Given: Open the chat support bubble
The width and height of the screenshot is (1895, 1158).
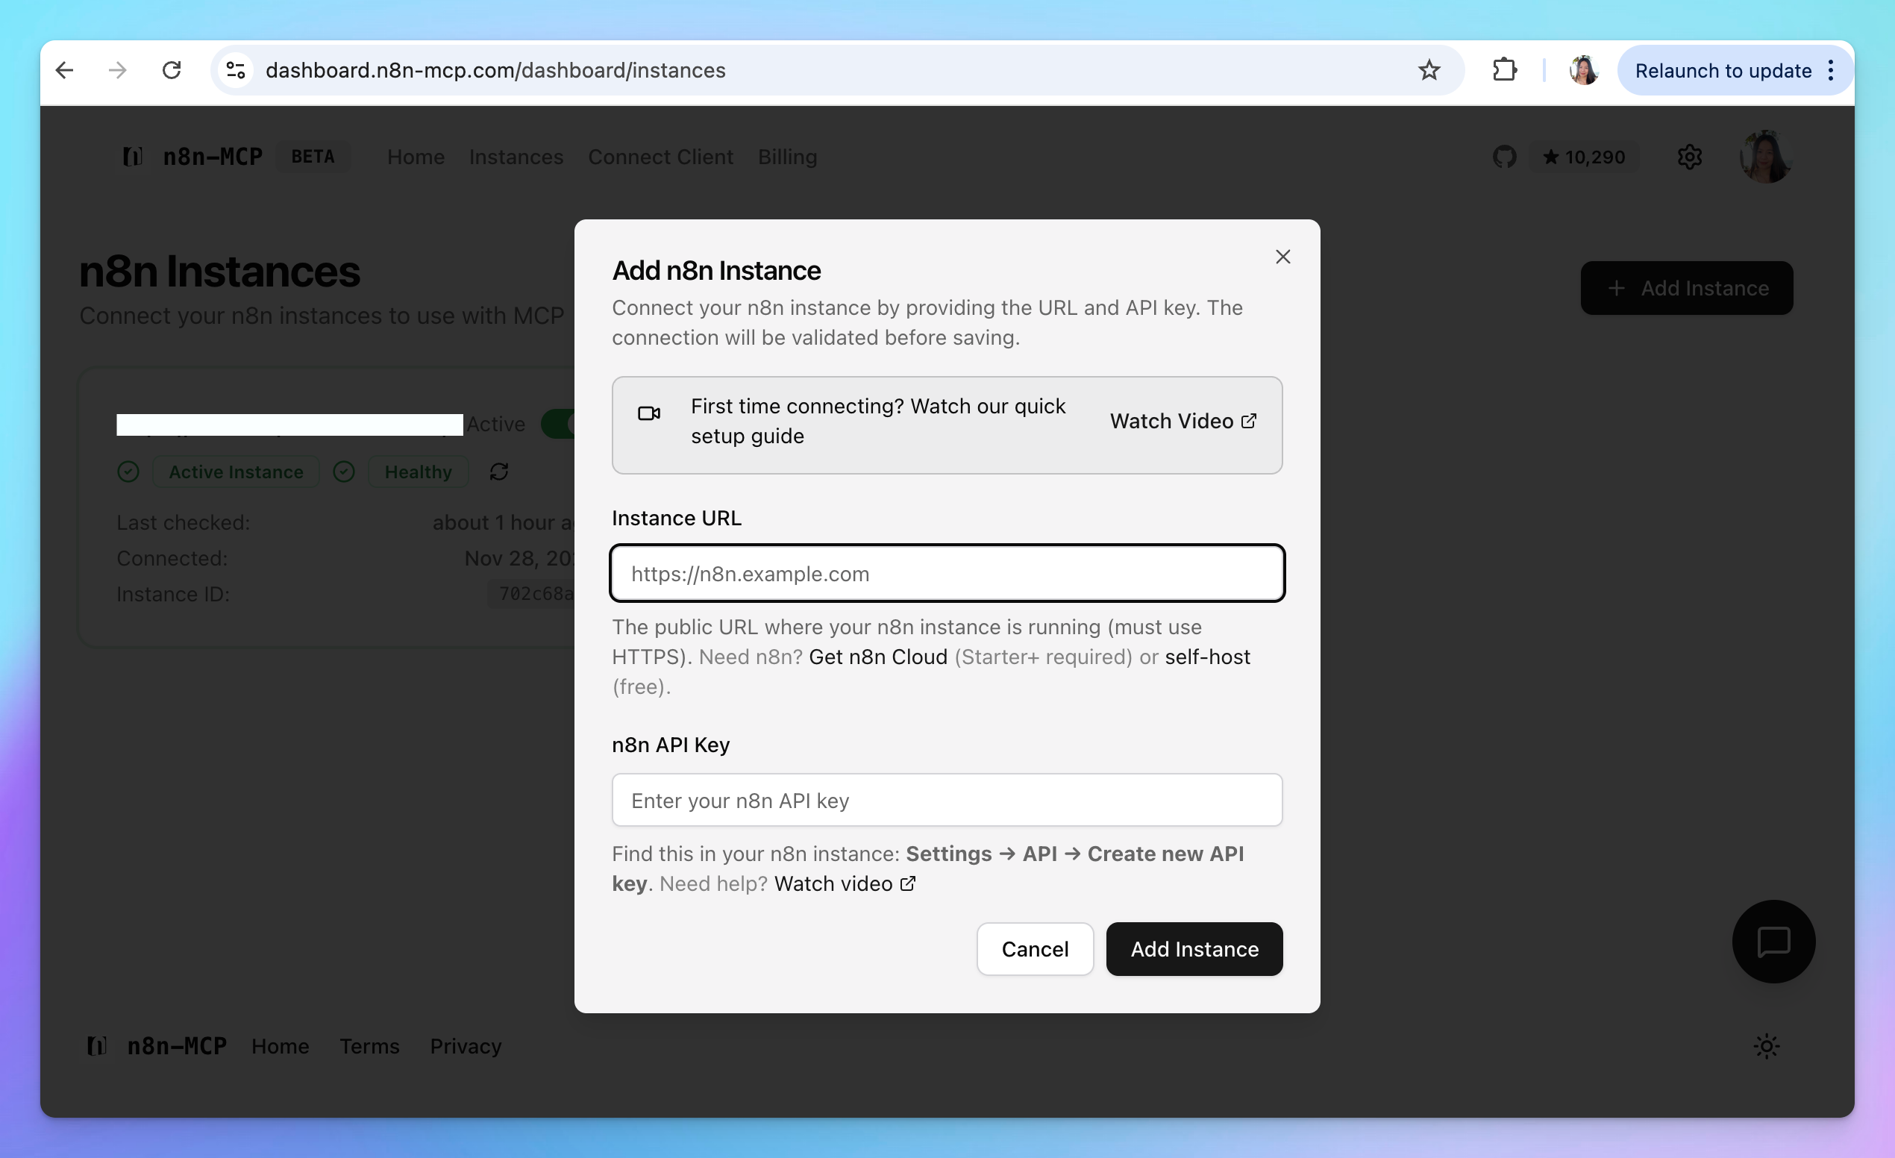Looking at the screenshot, I should (x=1773, y=941).
